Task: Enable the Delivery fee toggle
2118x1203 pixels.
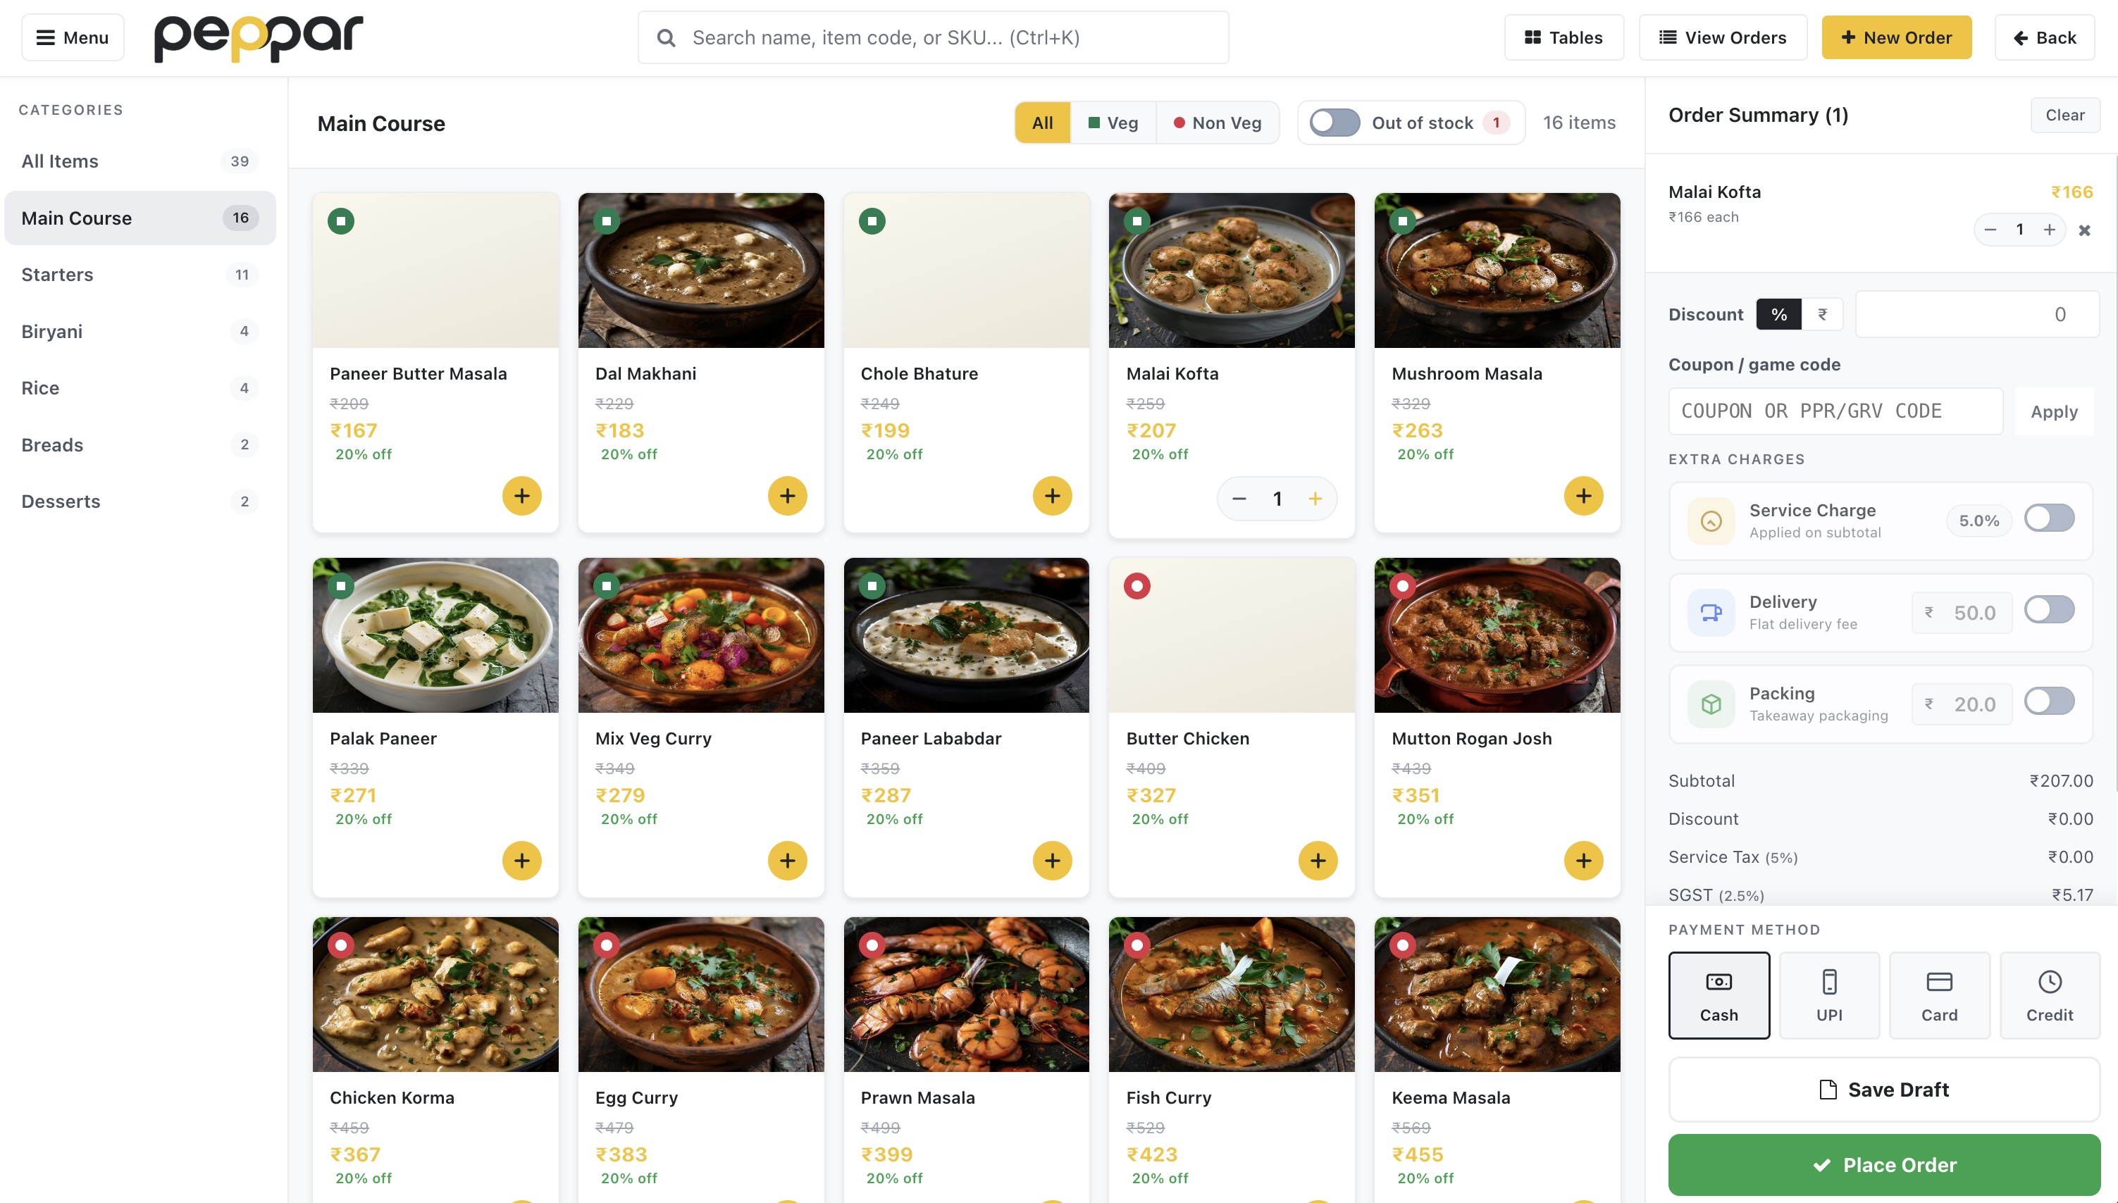Action: [x=2048, y=611]
